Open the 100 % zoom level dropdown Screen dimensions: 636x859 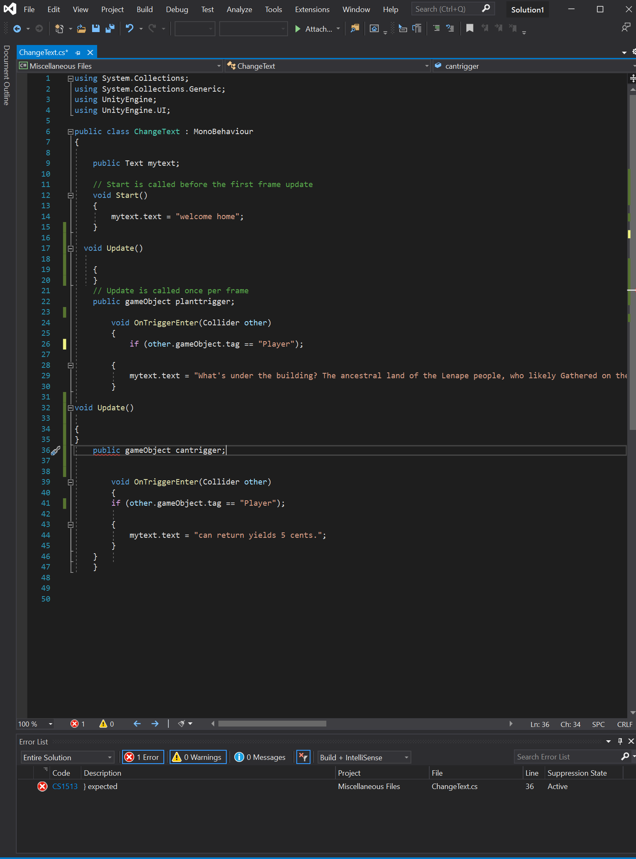pos(35,724)
